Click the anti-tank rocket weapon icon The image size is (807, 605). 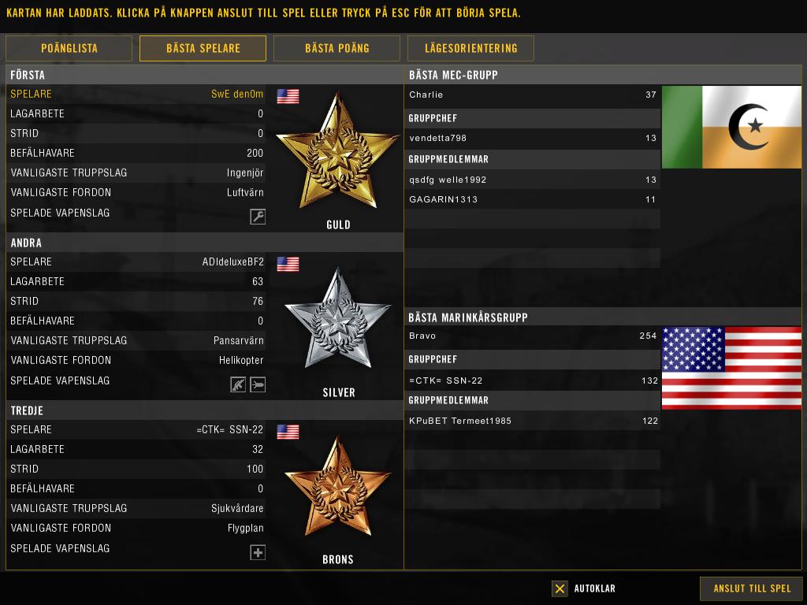pyautogui.click(x=238, y=384)
